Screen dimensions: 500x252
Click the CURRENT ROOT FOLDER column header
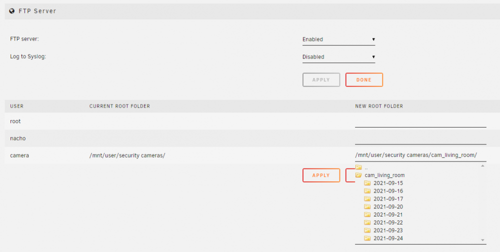(119, 106)
